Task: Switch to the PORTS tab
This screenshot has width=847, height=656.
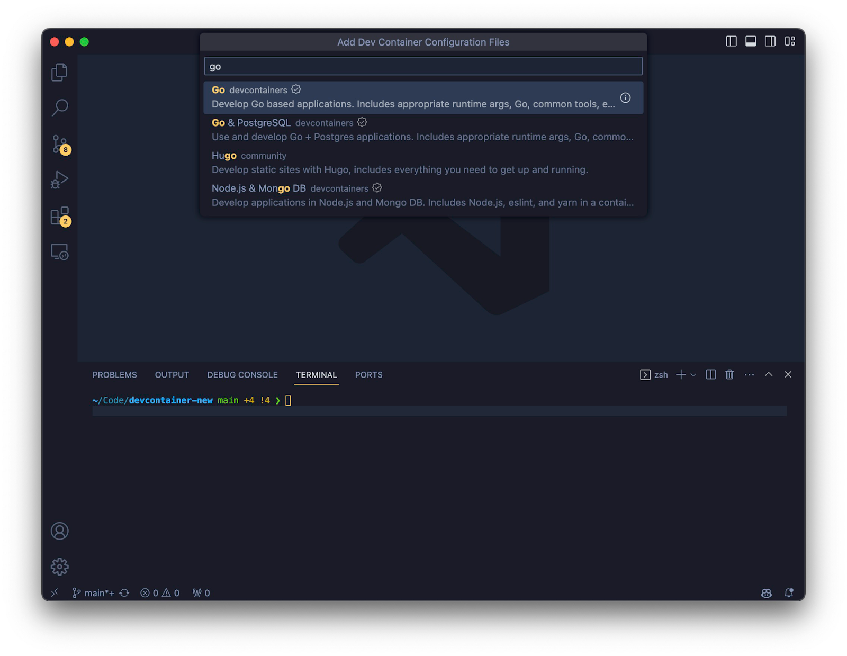Action: click(x=368, y=375)
